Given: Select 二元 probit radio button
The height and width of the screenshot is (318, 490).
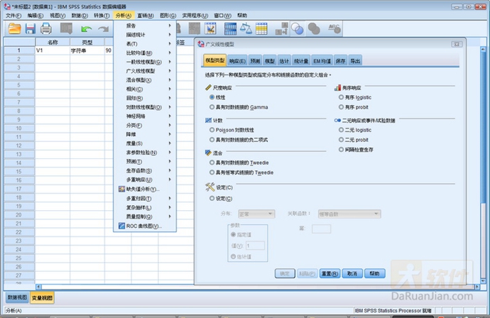Looking at the screenshot, I should coord(341,140).
